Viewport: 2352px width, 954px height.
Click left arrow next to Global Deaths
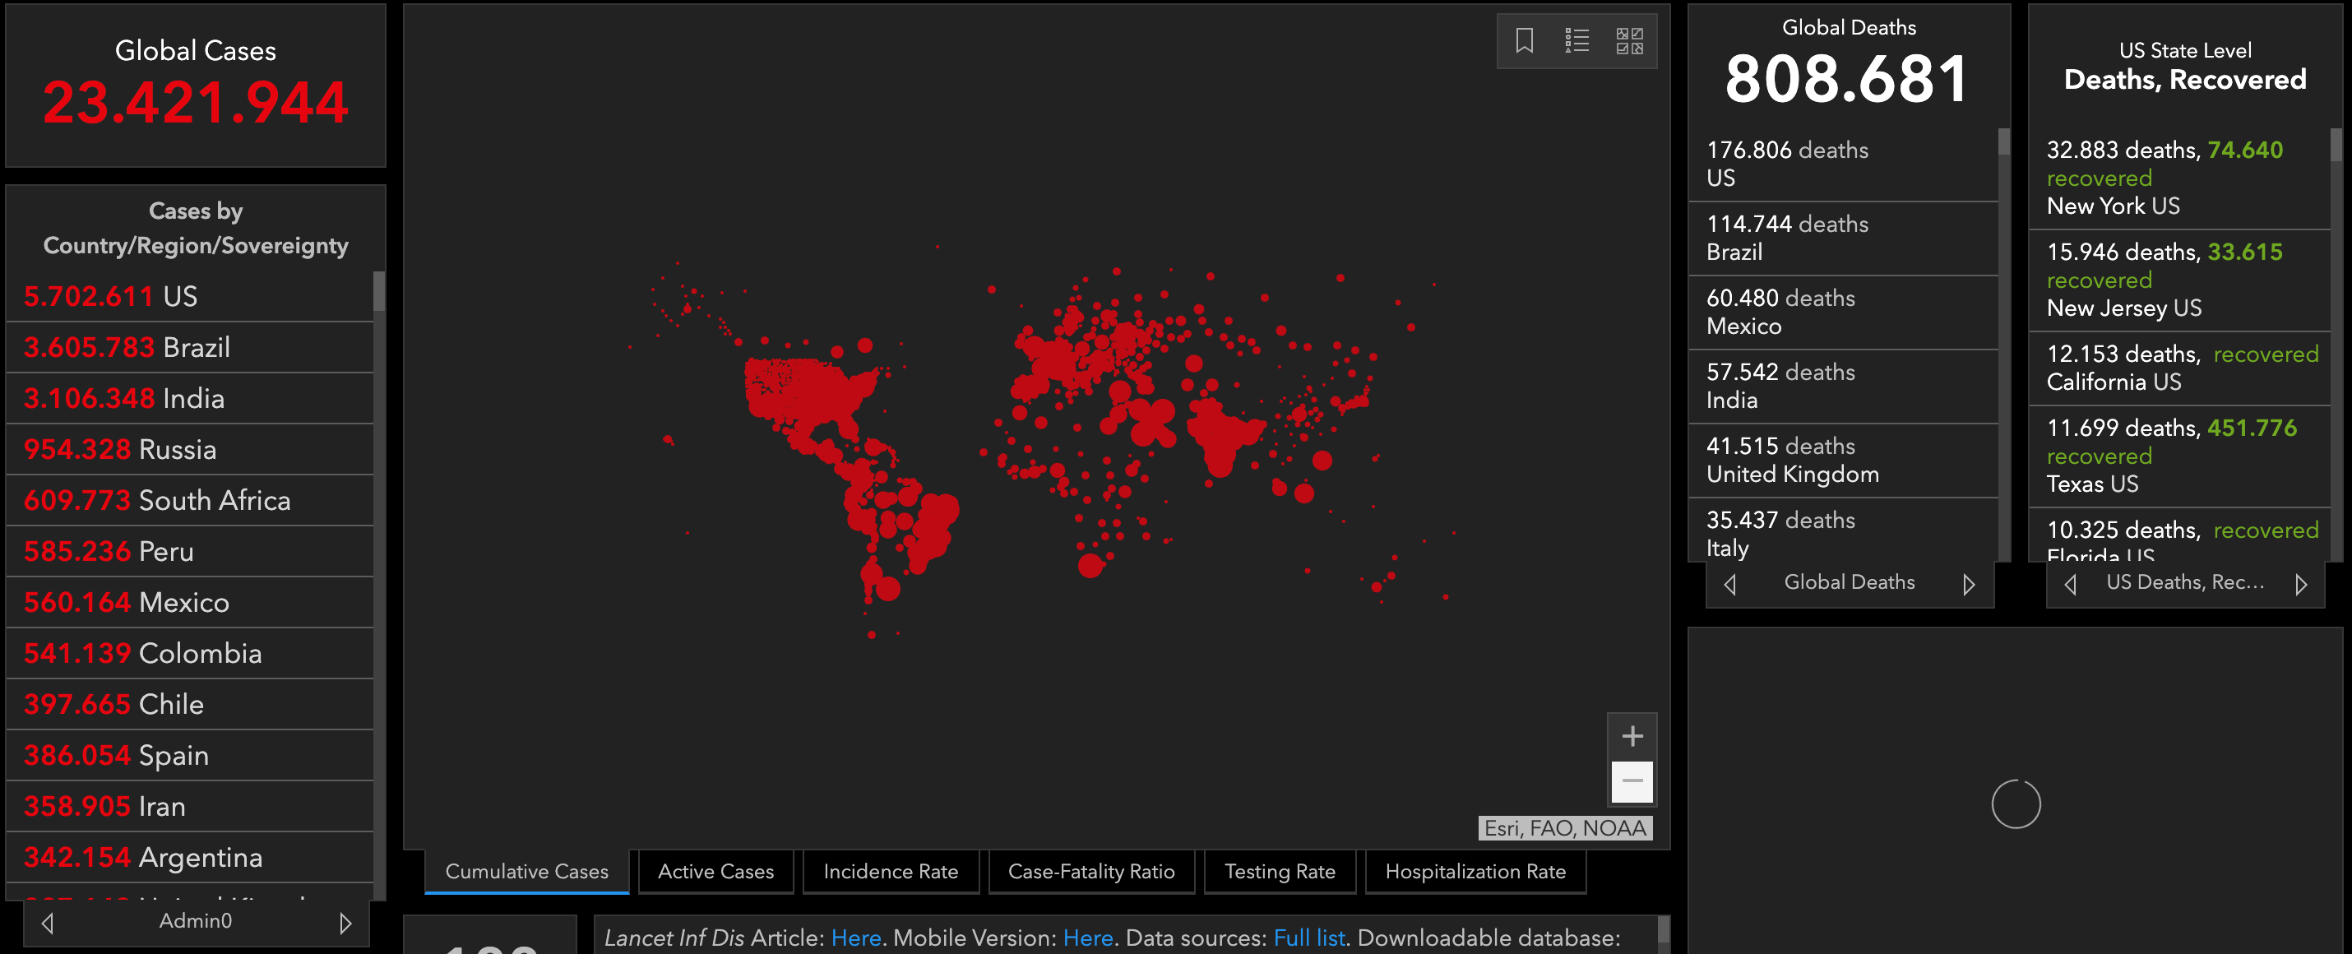(x=1729, y=584)
